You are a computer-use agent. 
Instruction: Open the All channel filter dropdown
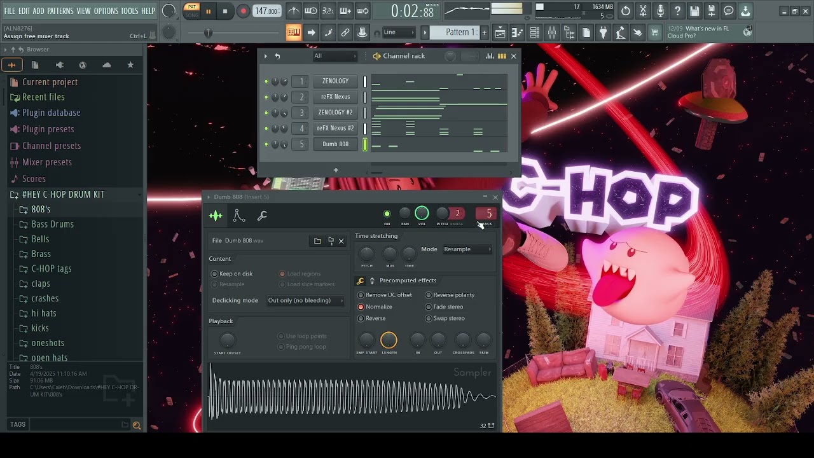click(335, 56)
